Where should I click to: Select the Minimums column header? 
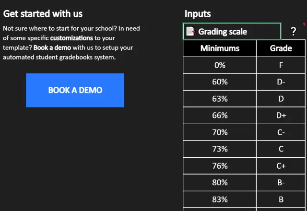(220, 48)
